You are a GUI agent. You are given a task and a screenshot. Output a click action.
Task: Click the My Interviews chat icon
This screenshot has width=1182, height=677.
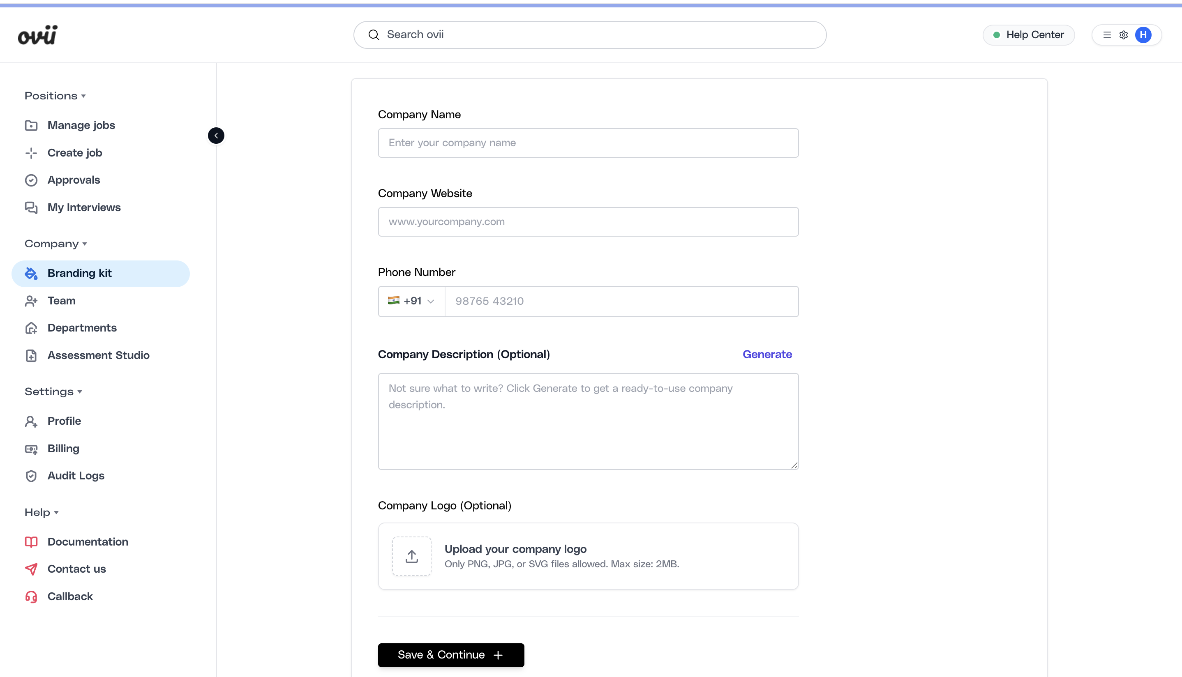[31, 207]
